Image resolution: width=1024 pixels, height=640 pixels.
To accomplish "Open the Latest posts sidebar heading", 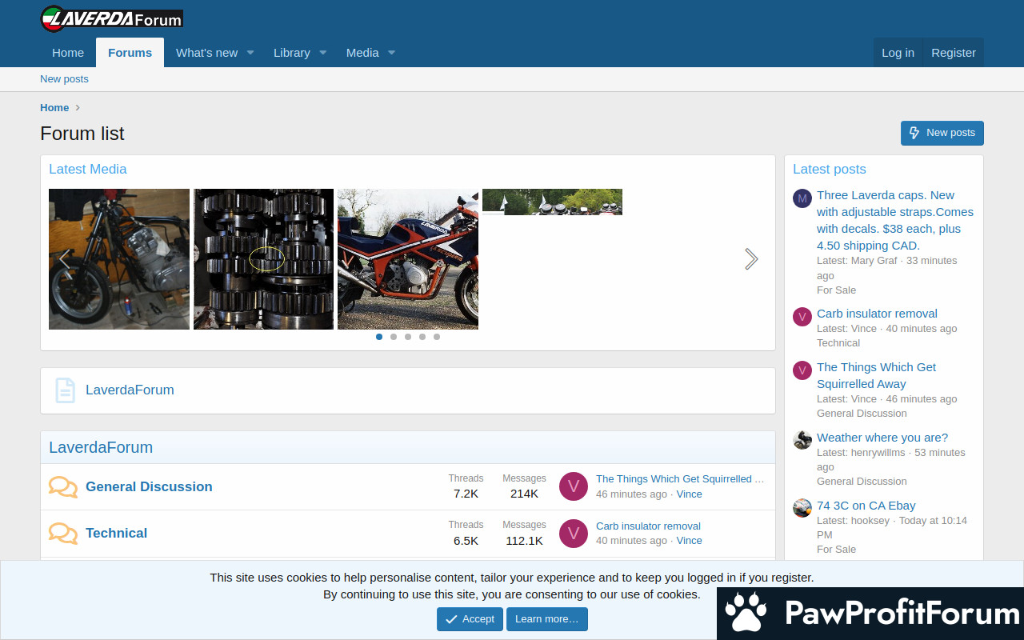I will click(x=830, y=170).
